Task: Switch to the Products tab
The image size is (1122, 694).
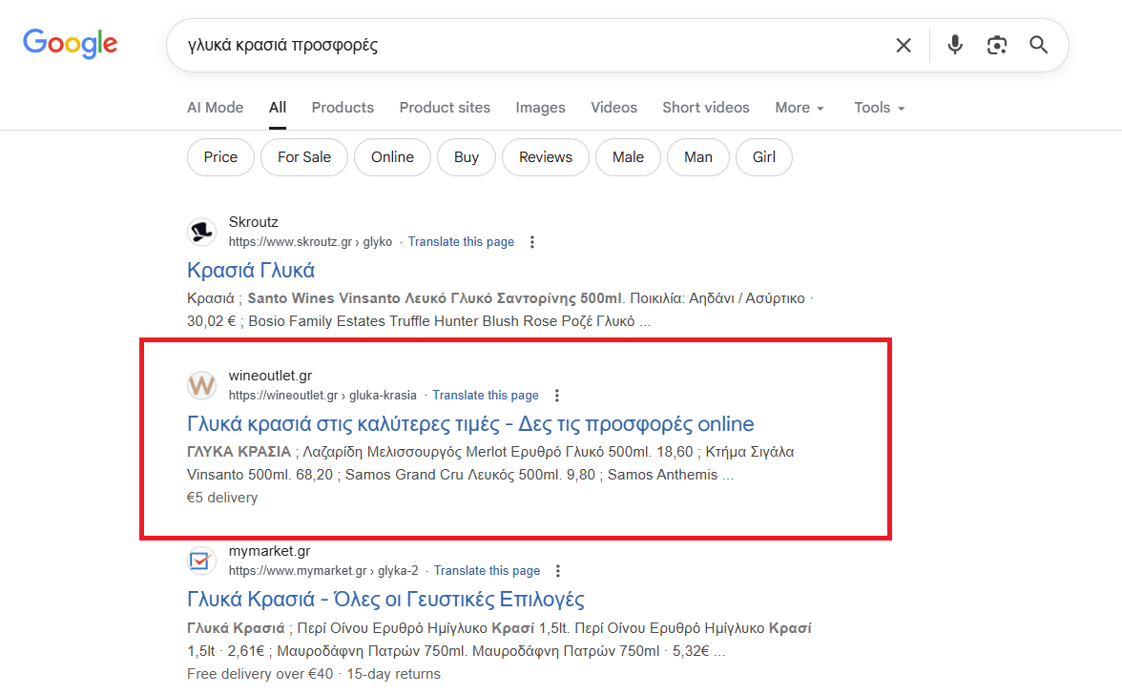Action: coord(343,108)
